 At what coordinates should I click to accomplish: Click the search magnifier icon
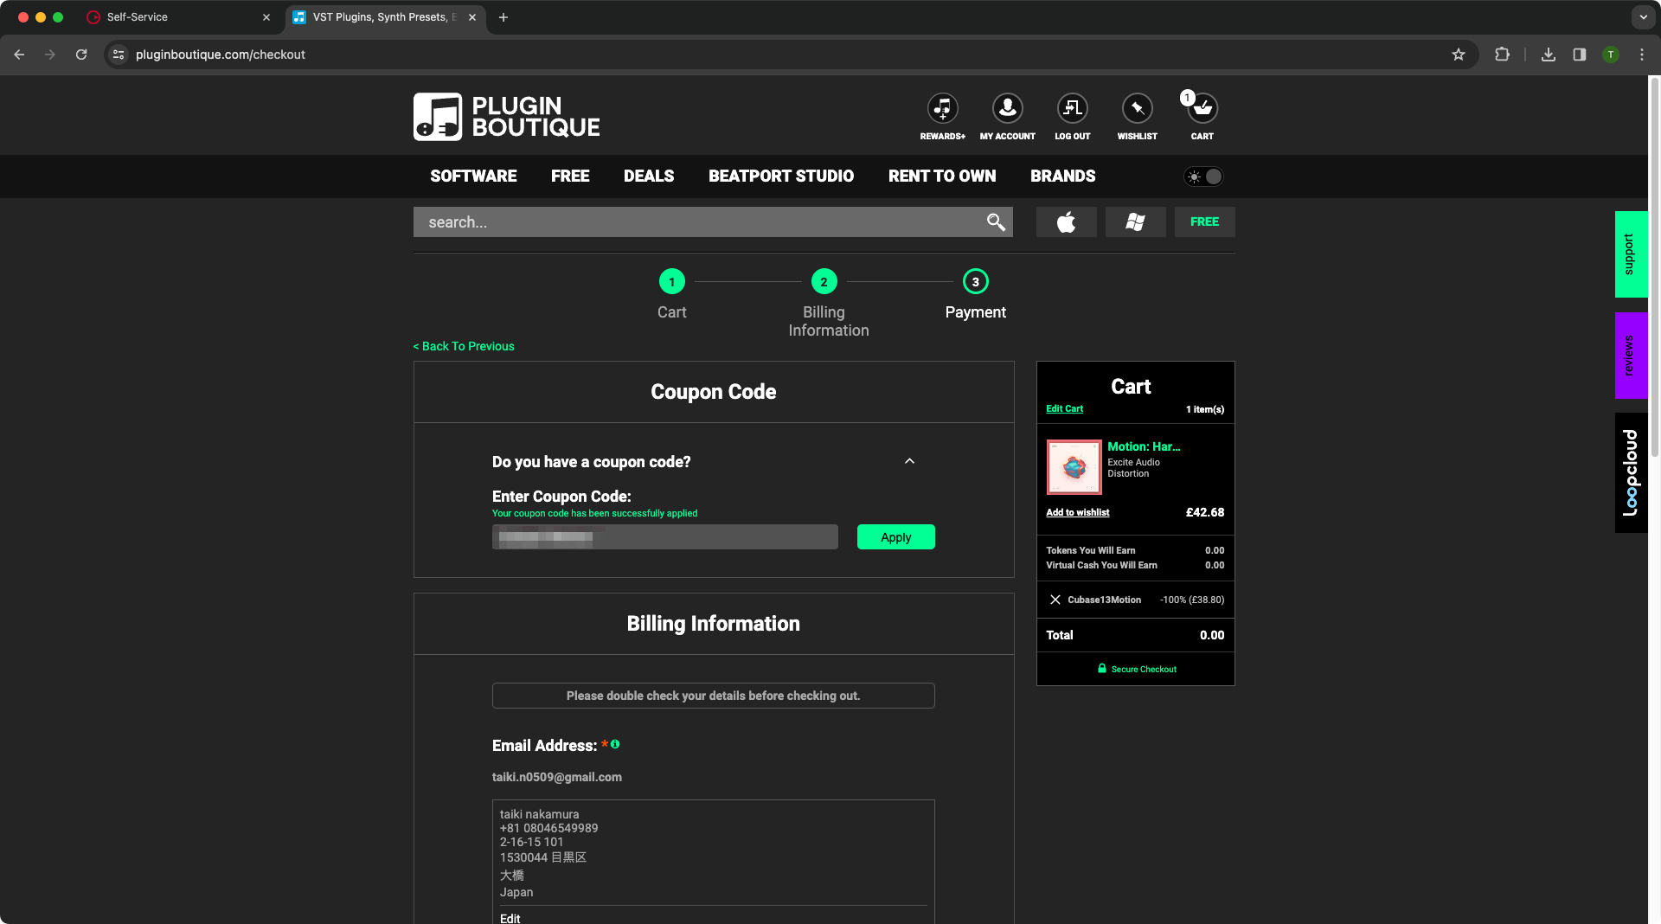[x=996, y=222]
